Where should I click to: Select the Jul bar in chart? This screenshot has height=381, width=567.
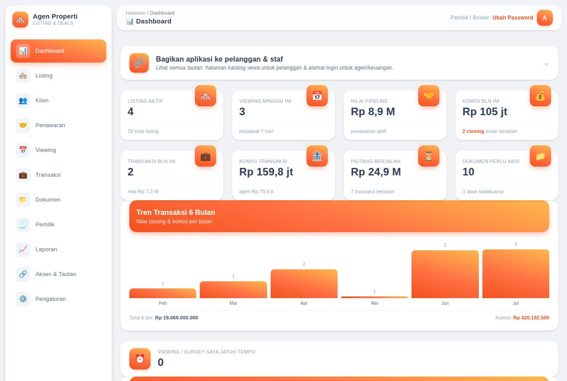[516, 274]
